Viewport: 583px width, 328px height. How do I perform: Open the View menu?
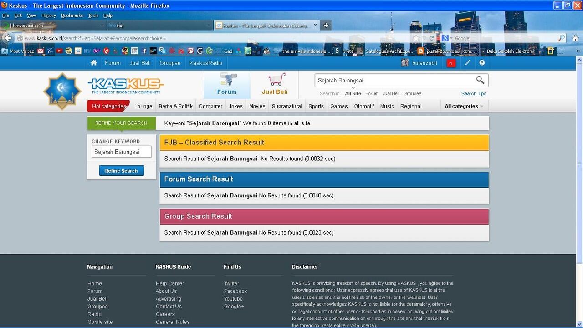[31, 15]
